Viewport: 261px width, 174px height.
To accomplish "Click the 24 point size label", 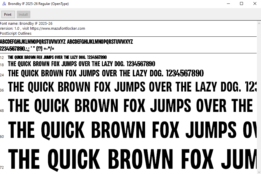I will coord(2,75).
